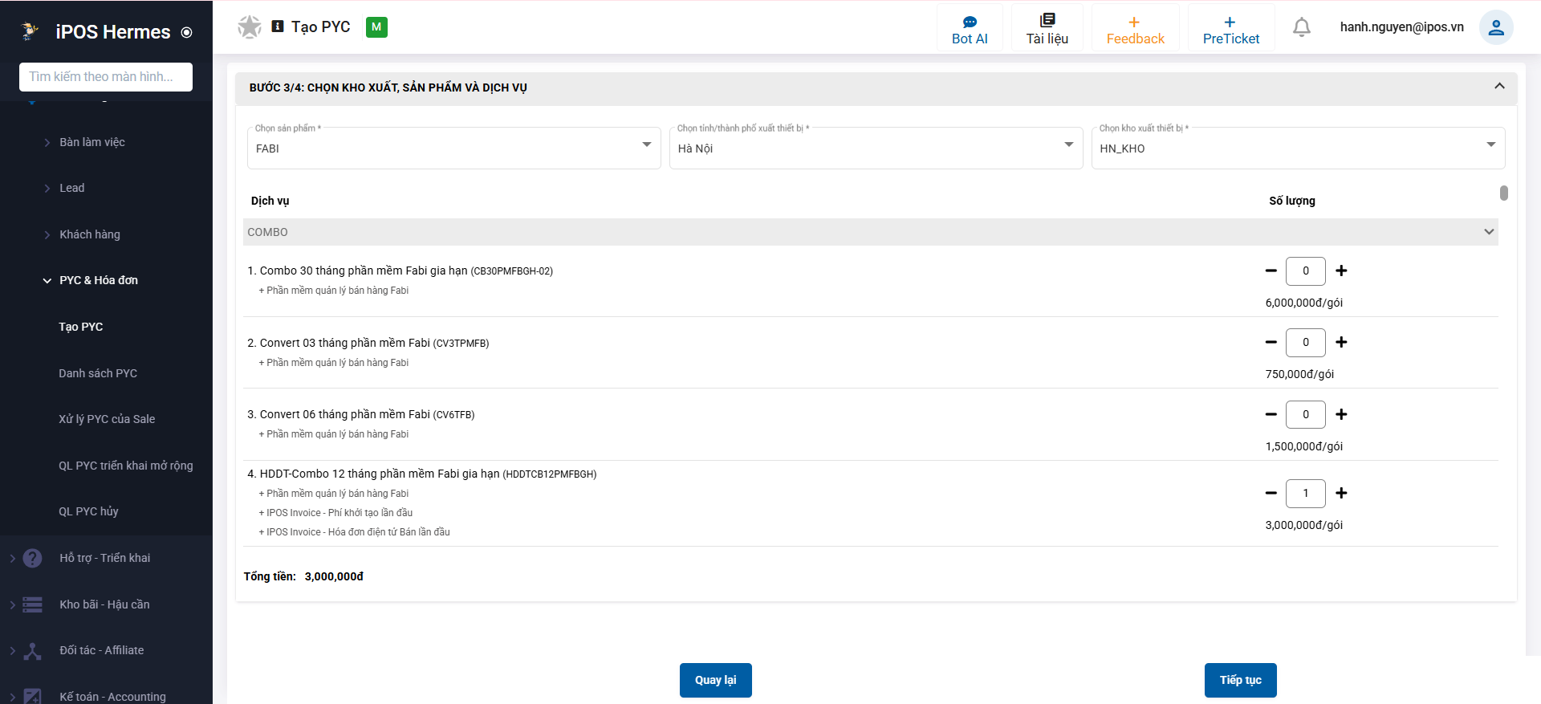This screenshot has height=704, width=1541.
Task: Click the Số lượng column header
Action: (1292, 201)
